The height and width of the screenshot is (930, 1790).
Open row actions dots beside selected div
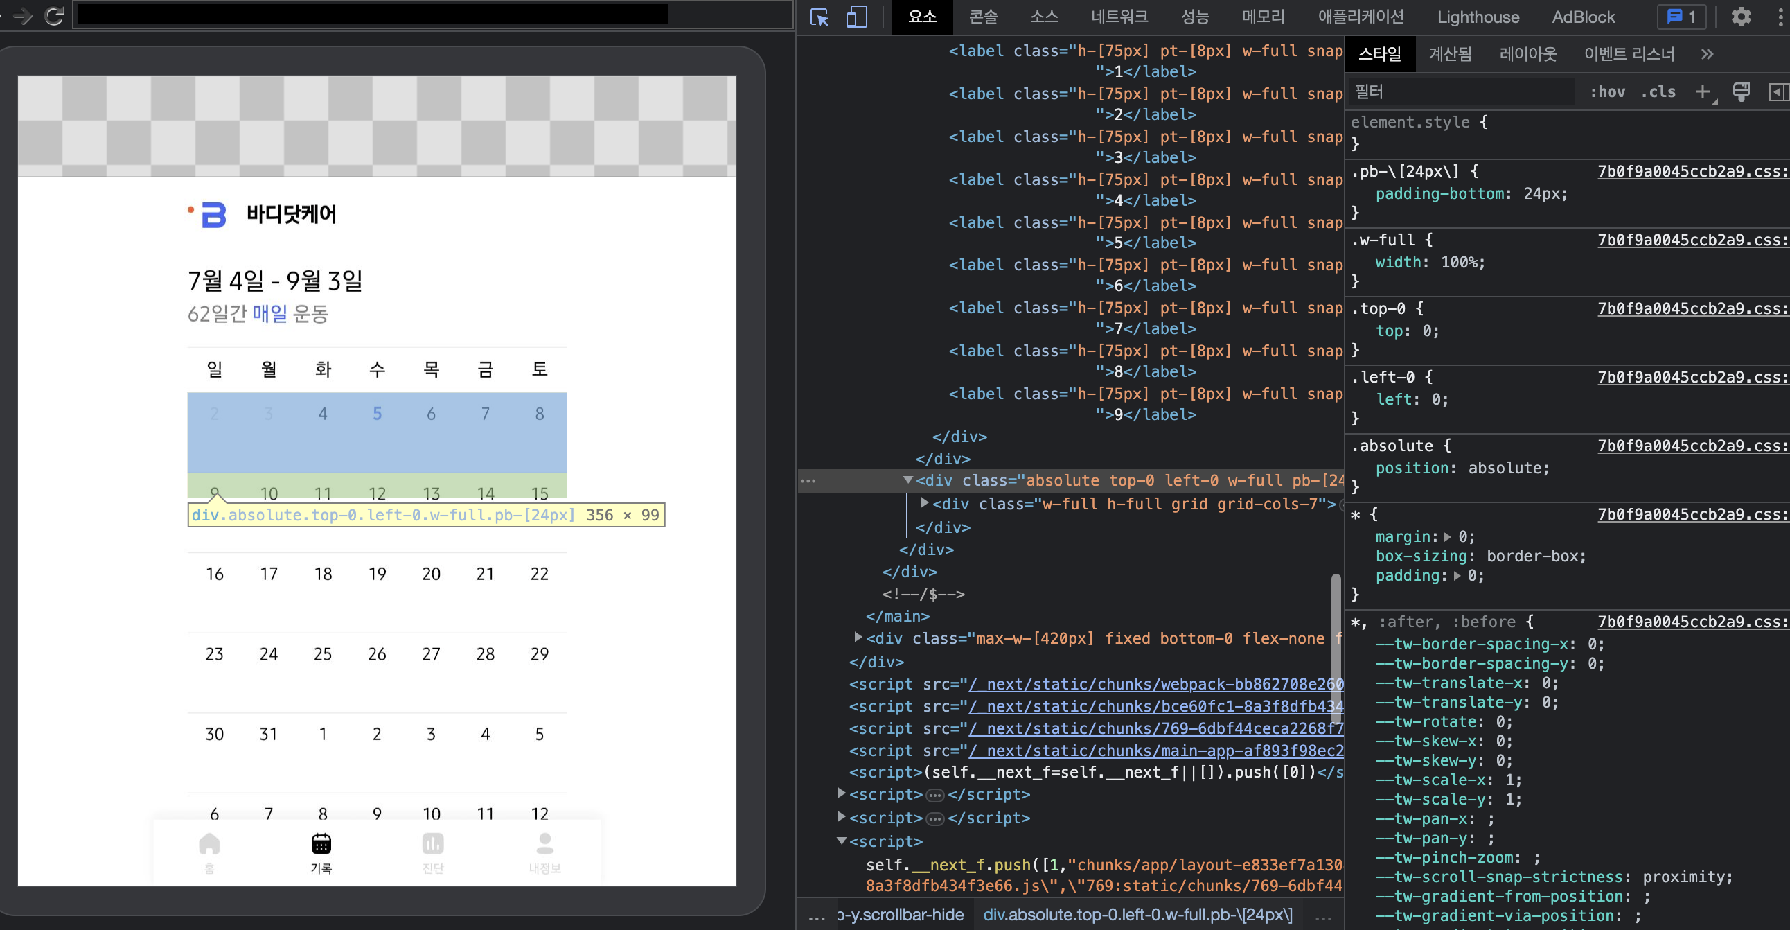[x=808, y=480]
